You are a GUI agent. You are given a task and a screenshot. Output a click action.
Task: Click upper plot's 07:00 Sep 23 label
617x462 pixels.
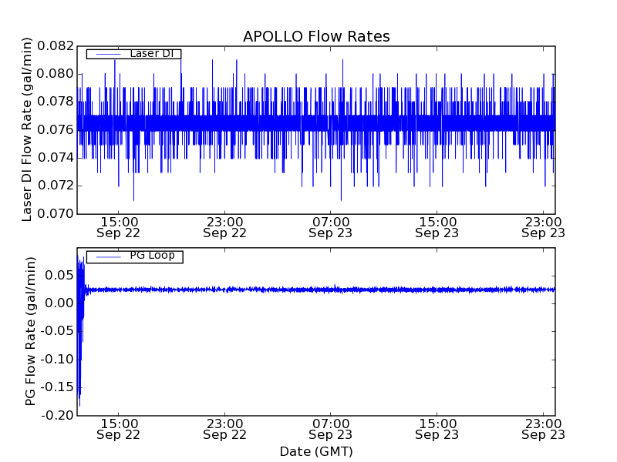[331, 227]
